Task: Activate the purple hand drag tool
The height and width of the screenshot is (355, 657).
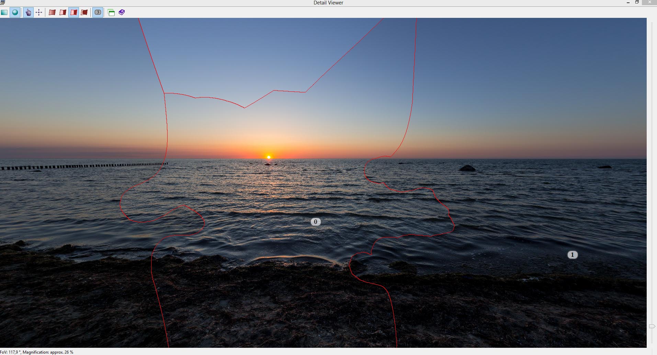Action: (x=28, y=12)
